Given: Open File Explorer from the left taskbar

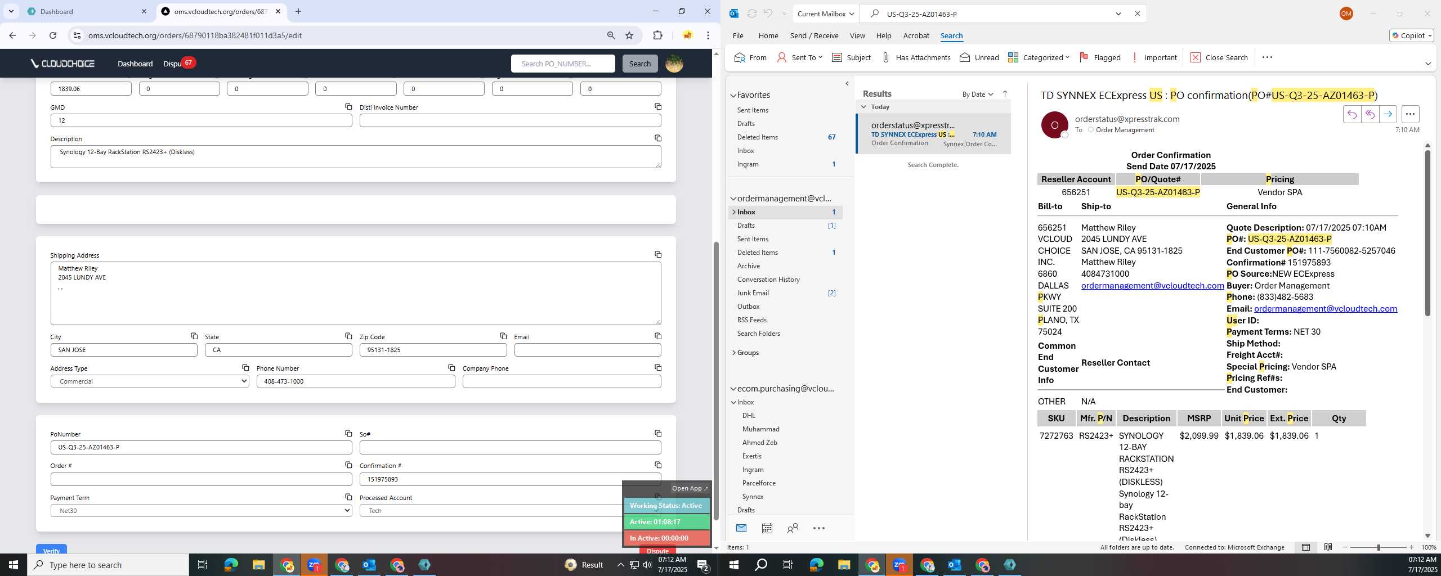Looking at the screenshot, I should [258, 565].
